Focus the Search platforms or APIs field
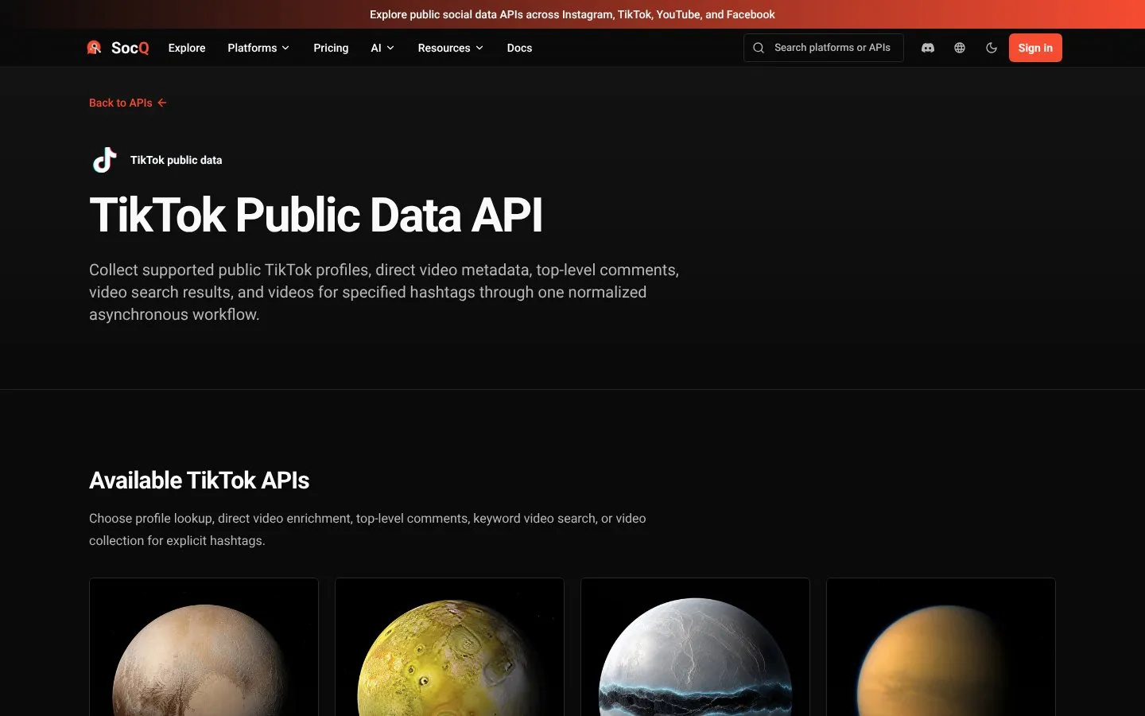Screen dimensions: 1145x716 [824, 48]
